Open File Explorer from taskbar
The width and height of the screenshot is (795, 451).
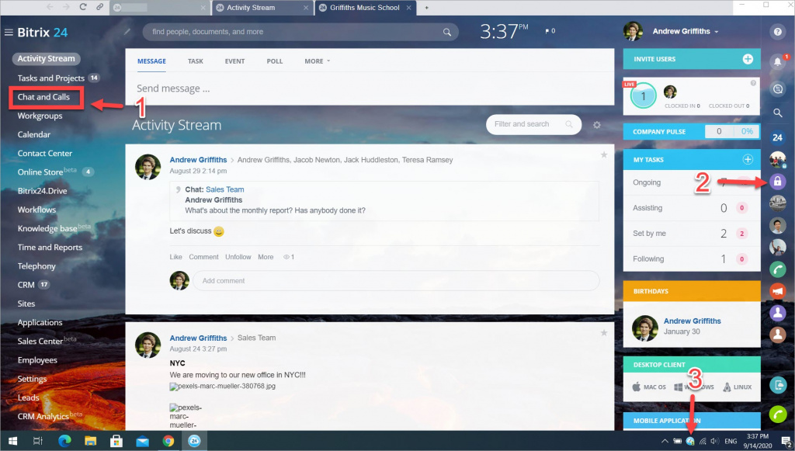pos(90,441)
